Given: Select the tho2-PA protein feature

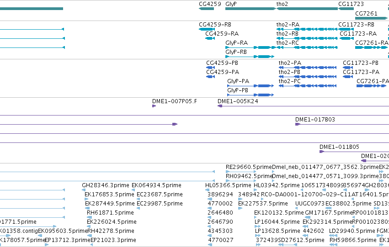Looking at the screenshot, I should tap(308, 68).
